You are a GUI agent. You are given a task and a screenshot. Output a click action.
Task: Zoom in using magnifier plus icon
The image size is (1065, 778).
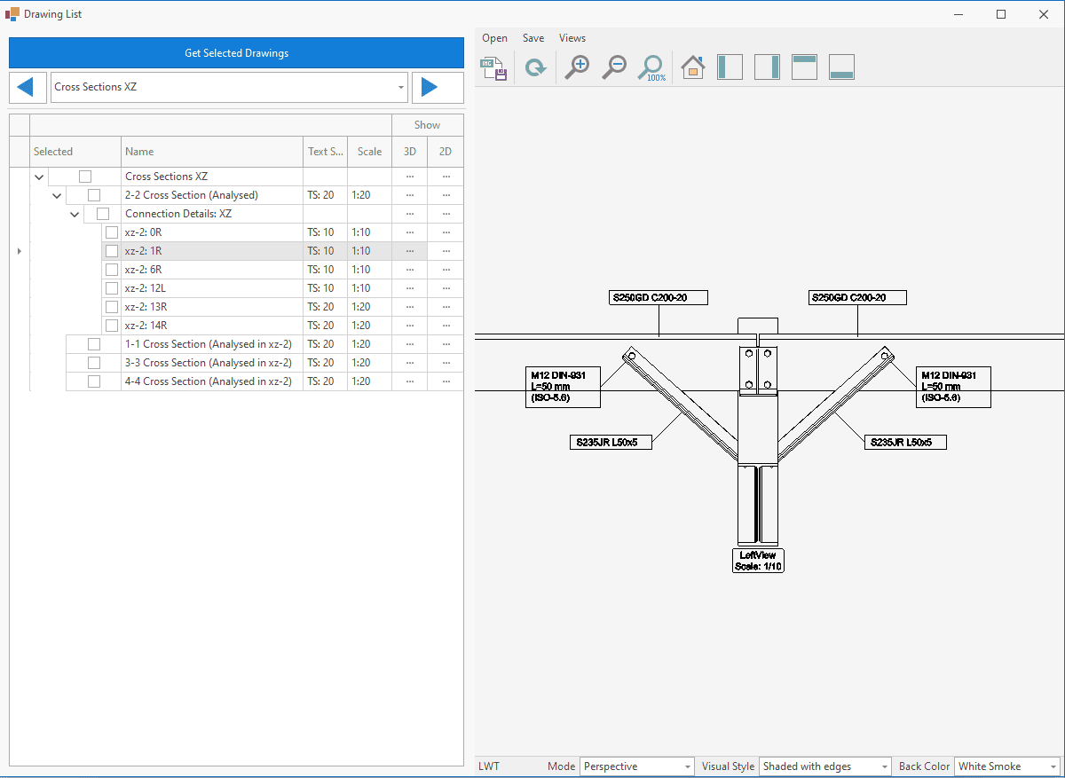577,67
